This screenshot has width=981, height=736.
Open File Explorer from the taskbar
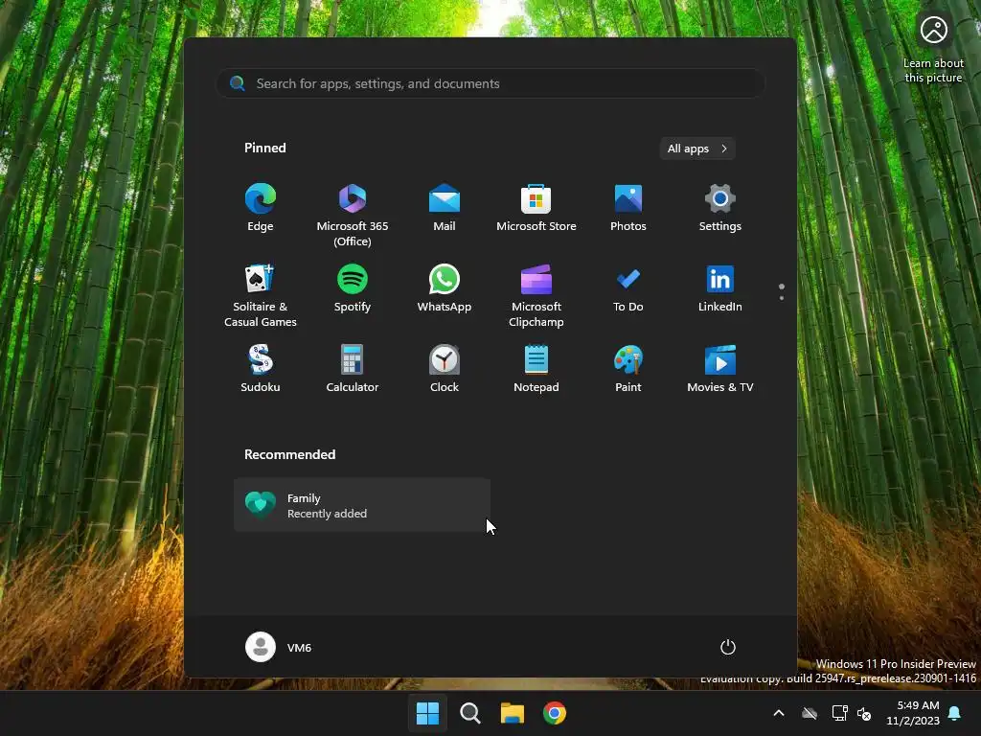pyautogui.click(x=512, y=713)
